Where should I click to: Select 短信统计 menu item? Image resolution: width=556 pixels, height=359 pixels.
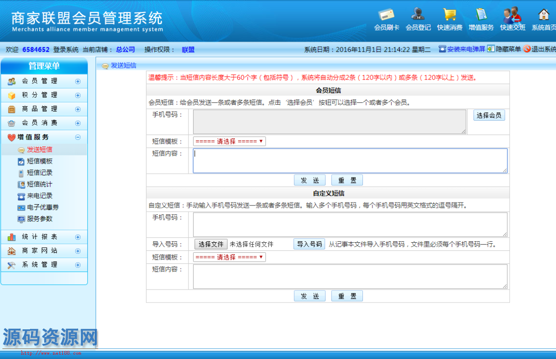[40, 184]
